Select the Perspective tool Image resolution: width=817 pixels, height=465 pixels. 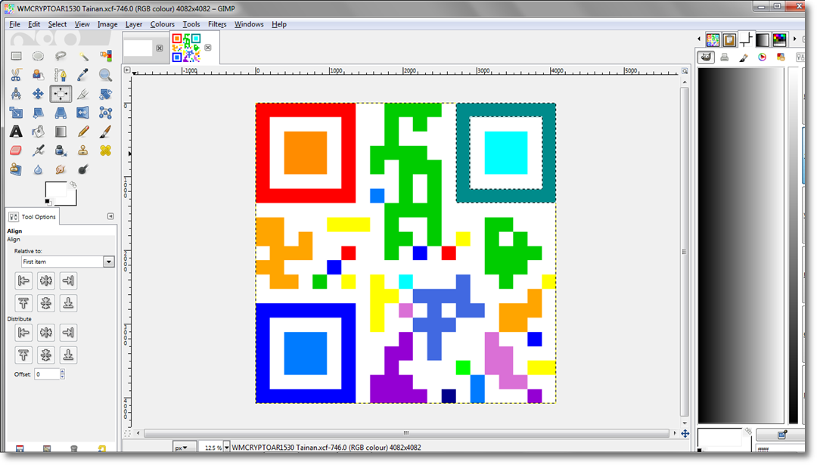(x=61, y=113)
